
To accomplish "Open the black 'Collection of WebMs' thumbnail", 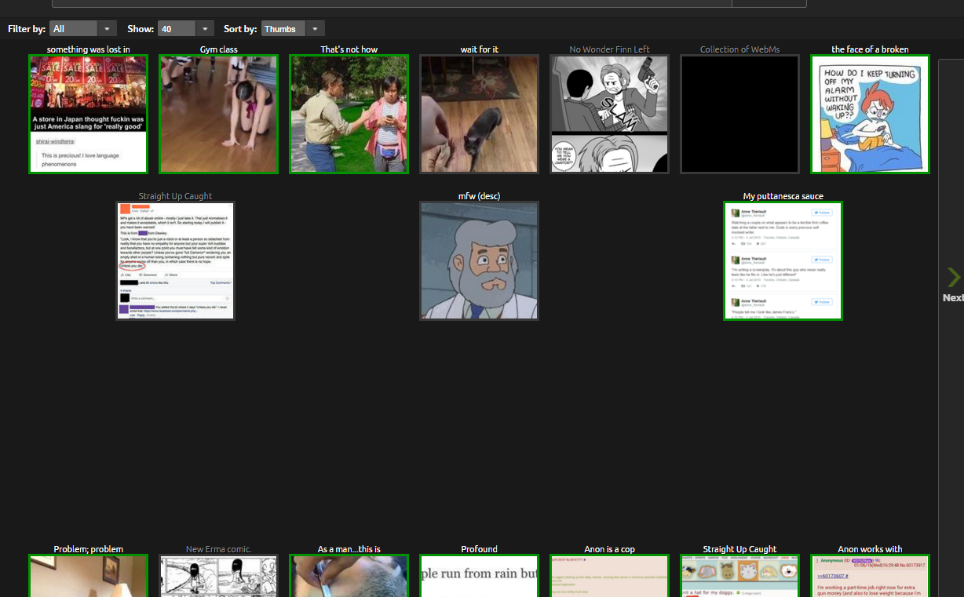I will point(739,114).
